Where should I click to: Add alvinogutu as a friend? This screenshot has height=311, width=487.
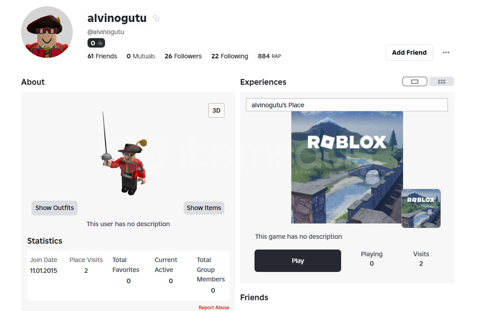(x=409, y=53)
